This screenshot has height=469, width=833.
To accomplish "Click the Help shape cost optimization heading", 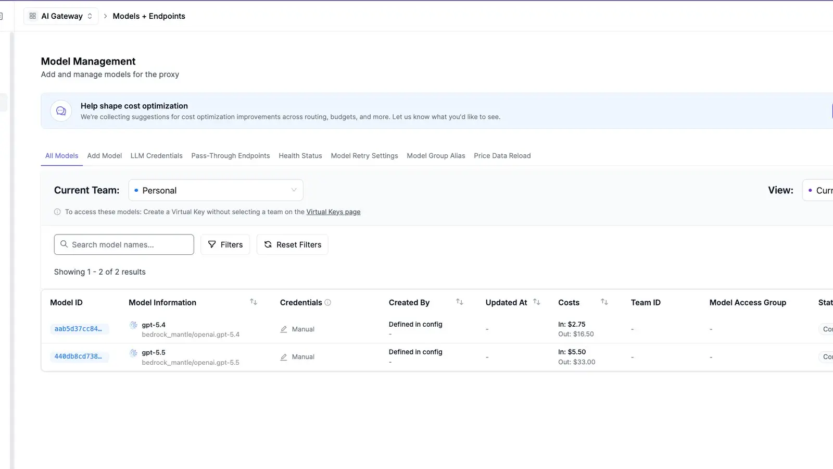I will click(x=134, y=106).
